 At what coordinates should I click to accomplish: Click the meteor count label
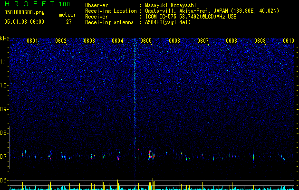68,15
